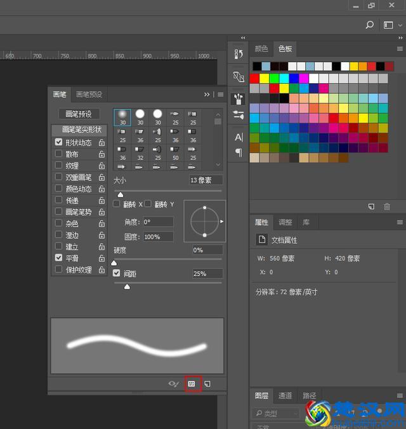Image resolution: width=406 pixels, height=429 pixels.
Task: Expand the brush panel double-arrow chevrons
Action: [207, 95]
